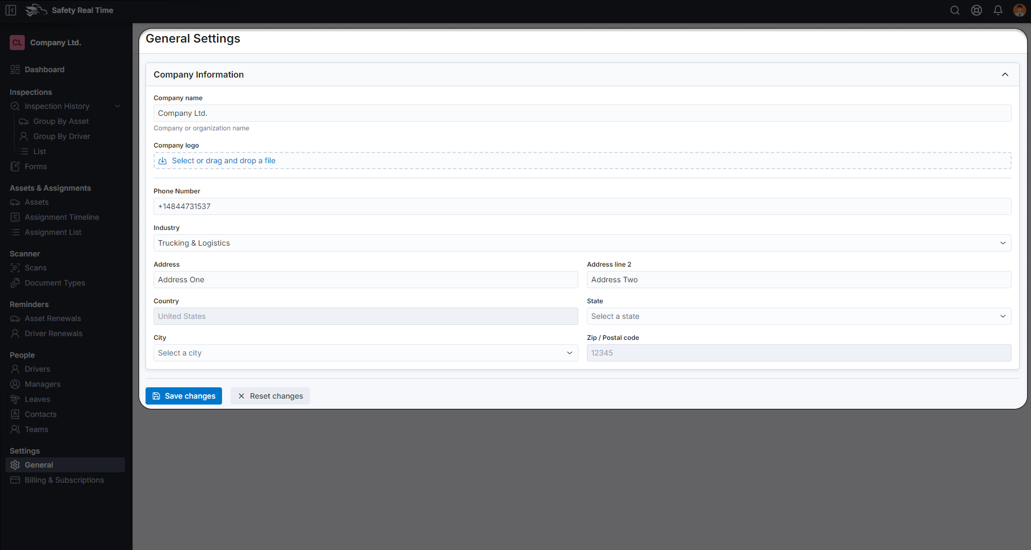This screenshot has width=1031, height=550.
Task: Open notifications from the bell icon
Action: point(998,10)
